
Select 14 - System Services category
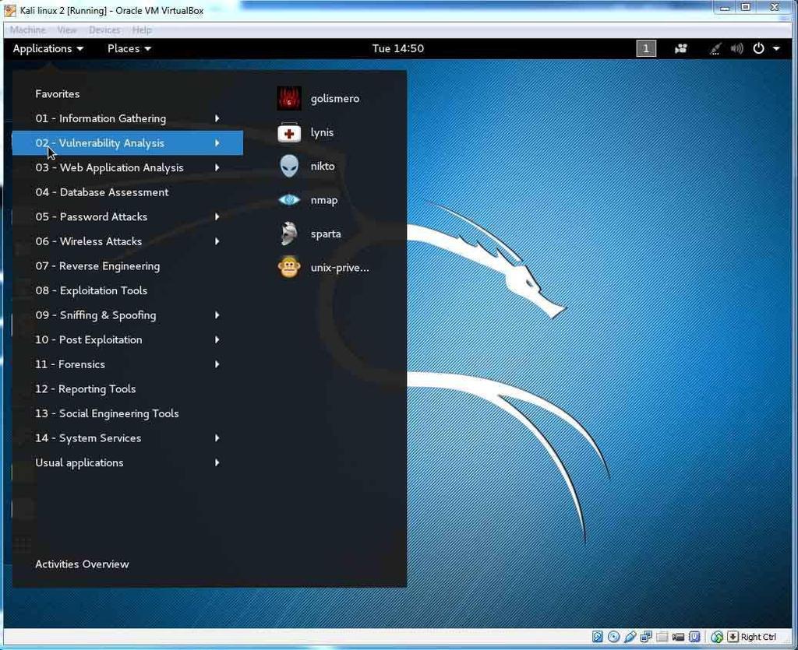127,437
